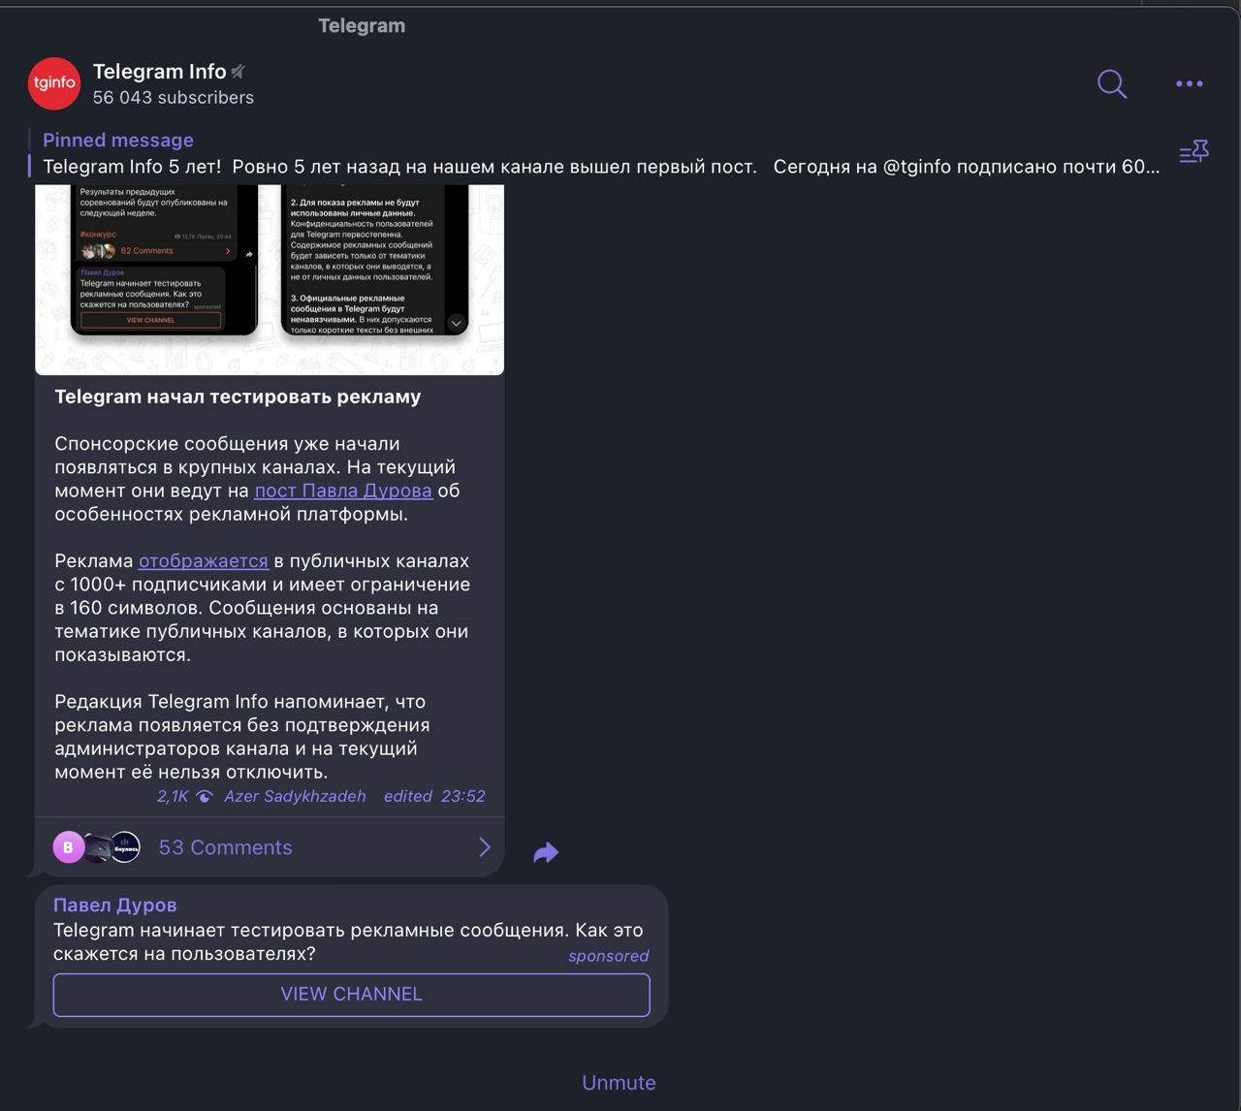
Task: Open the tginfo channel avatar
Action: click(53, 83)
